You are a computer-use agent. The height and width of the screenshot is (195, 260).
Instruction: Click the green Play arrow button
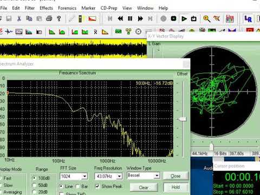(184, 18)
